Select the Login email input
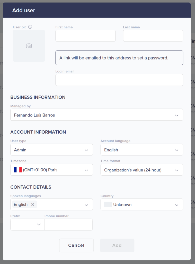This screenshot has width=195, height=264. pos(119,80)
